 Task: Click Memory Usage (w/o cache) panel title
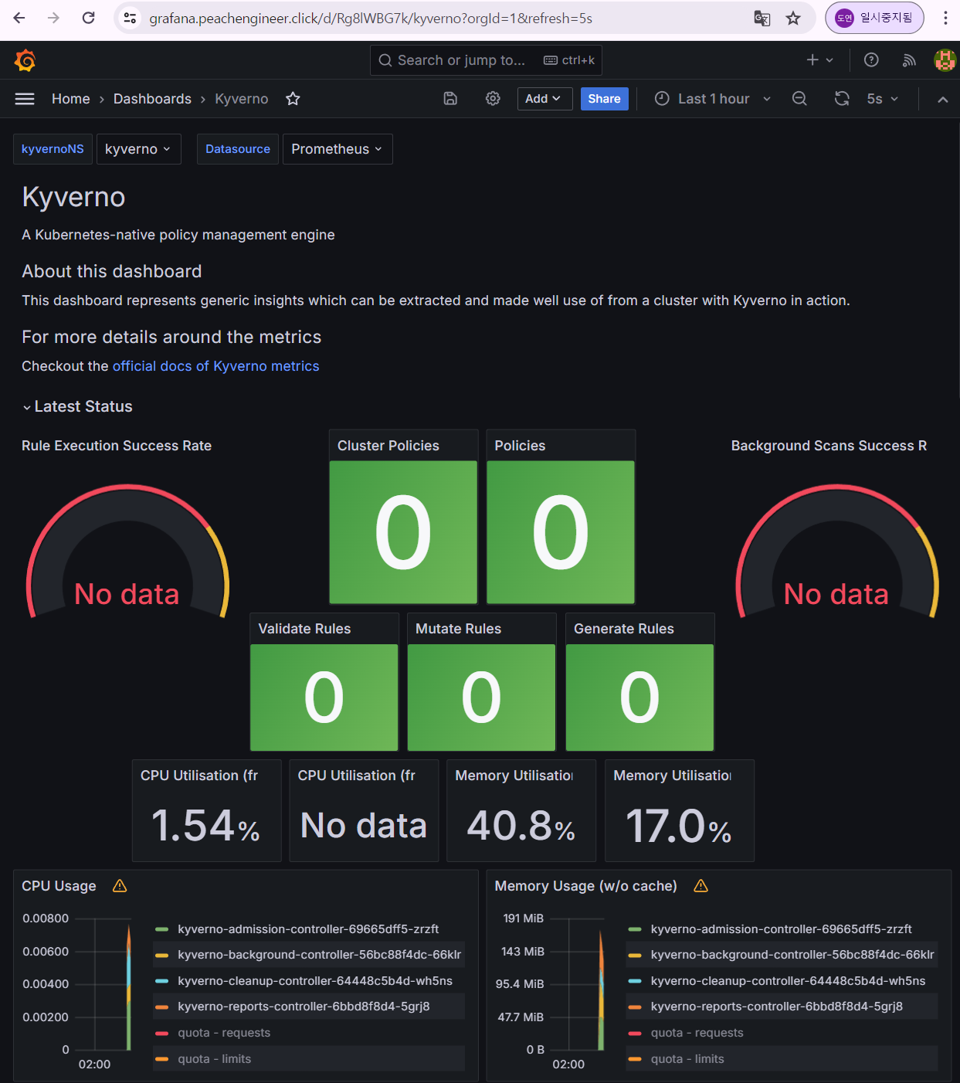point(585,886)
